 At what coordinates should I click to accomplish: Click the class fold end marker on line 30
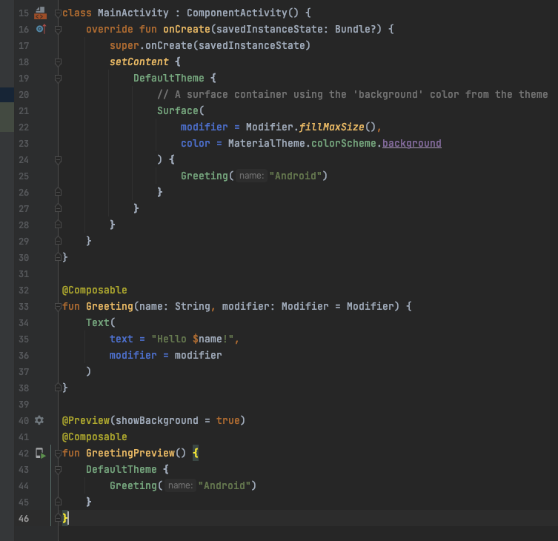(58, 257)
